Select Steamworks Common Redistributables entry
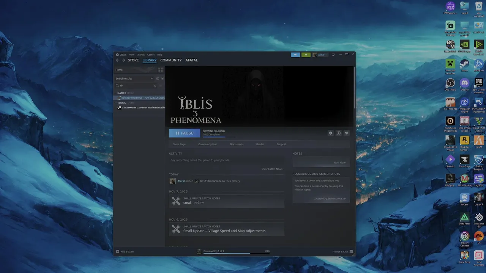This screenshot has height=273, width=486. [x=139, y=108]
